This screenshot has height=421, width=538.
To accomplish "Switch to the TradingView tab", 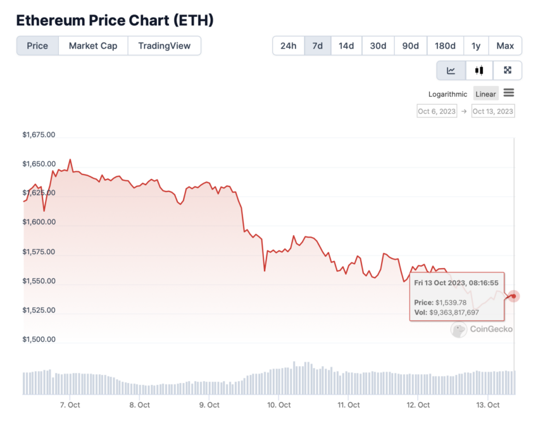I will (165, 46).
